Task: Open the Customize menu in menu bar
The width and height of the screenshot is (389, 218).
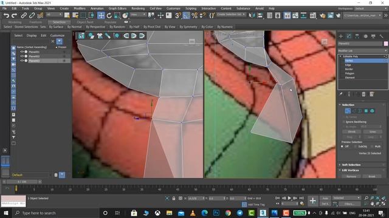Action: click(173, 8)
